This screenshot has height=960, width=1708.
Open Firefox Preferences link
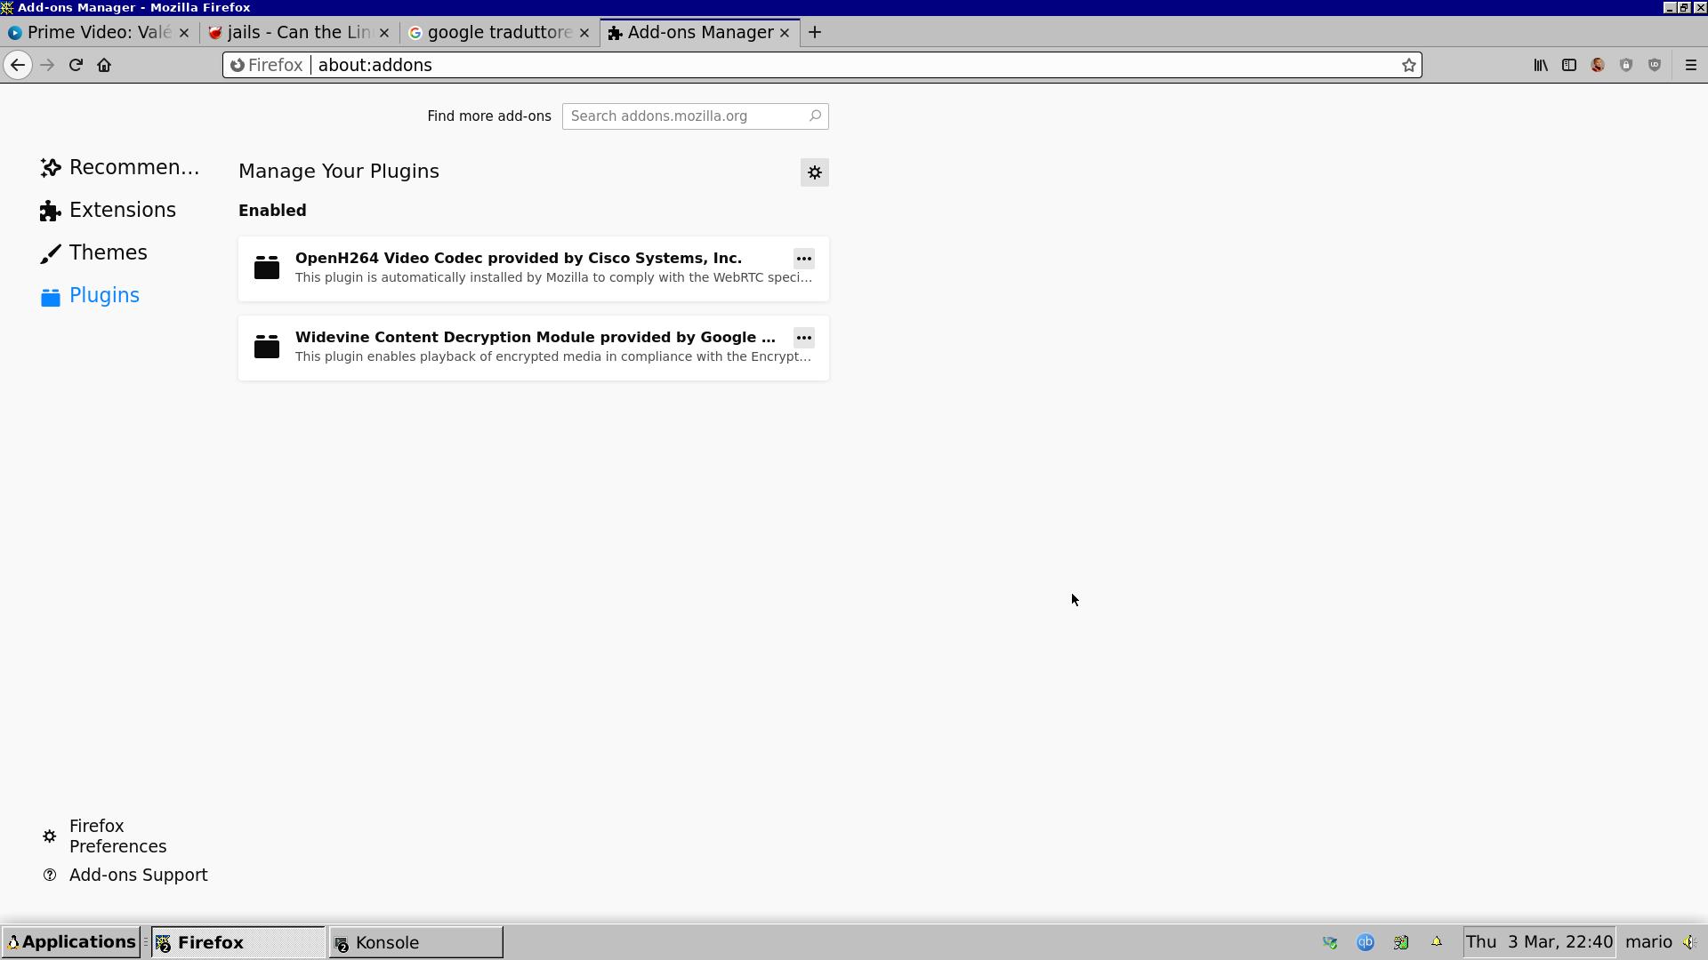[117, 836]
